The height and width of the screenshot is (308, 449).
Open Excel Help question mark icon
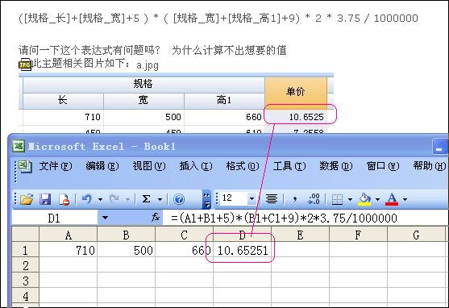(x=179, y=199)
